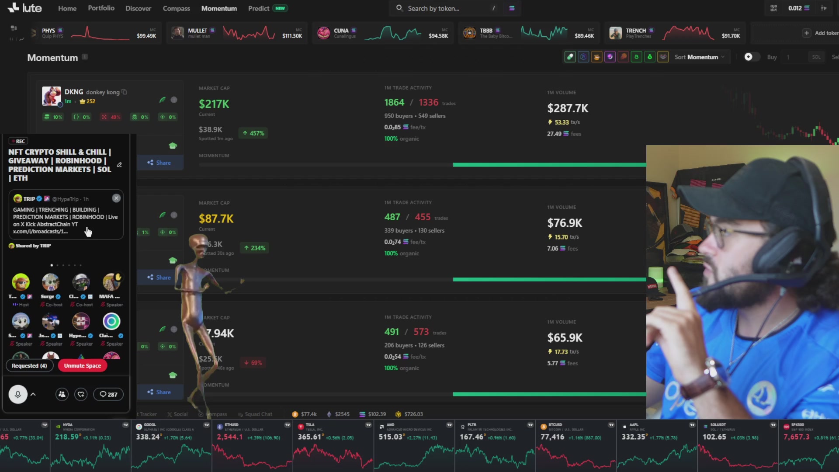
Task: Toggle the gray circle on DKNG card
Action: tap(174, 100)
